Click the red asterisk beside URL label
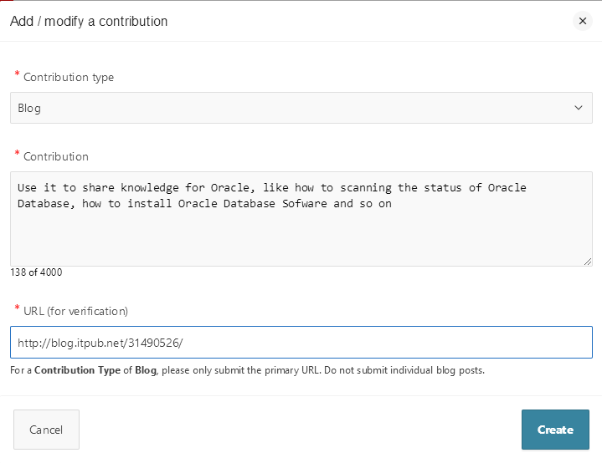602x463 pixels. pyautogui.click(x=18, y=309)
